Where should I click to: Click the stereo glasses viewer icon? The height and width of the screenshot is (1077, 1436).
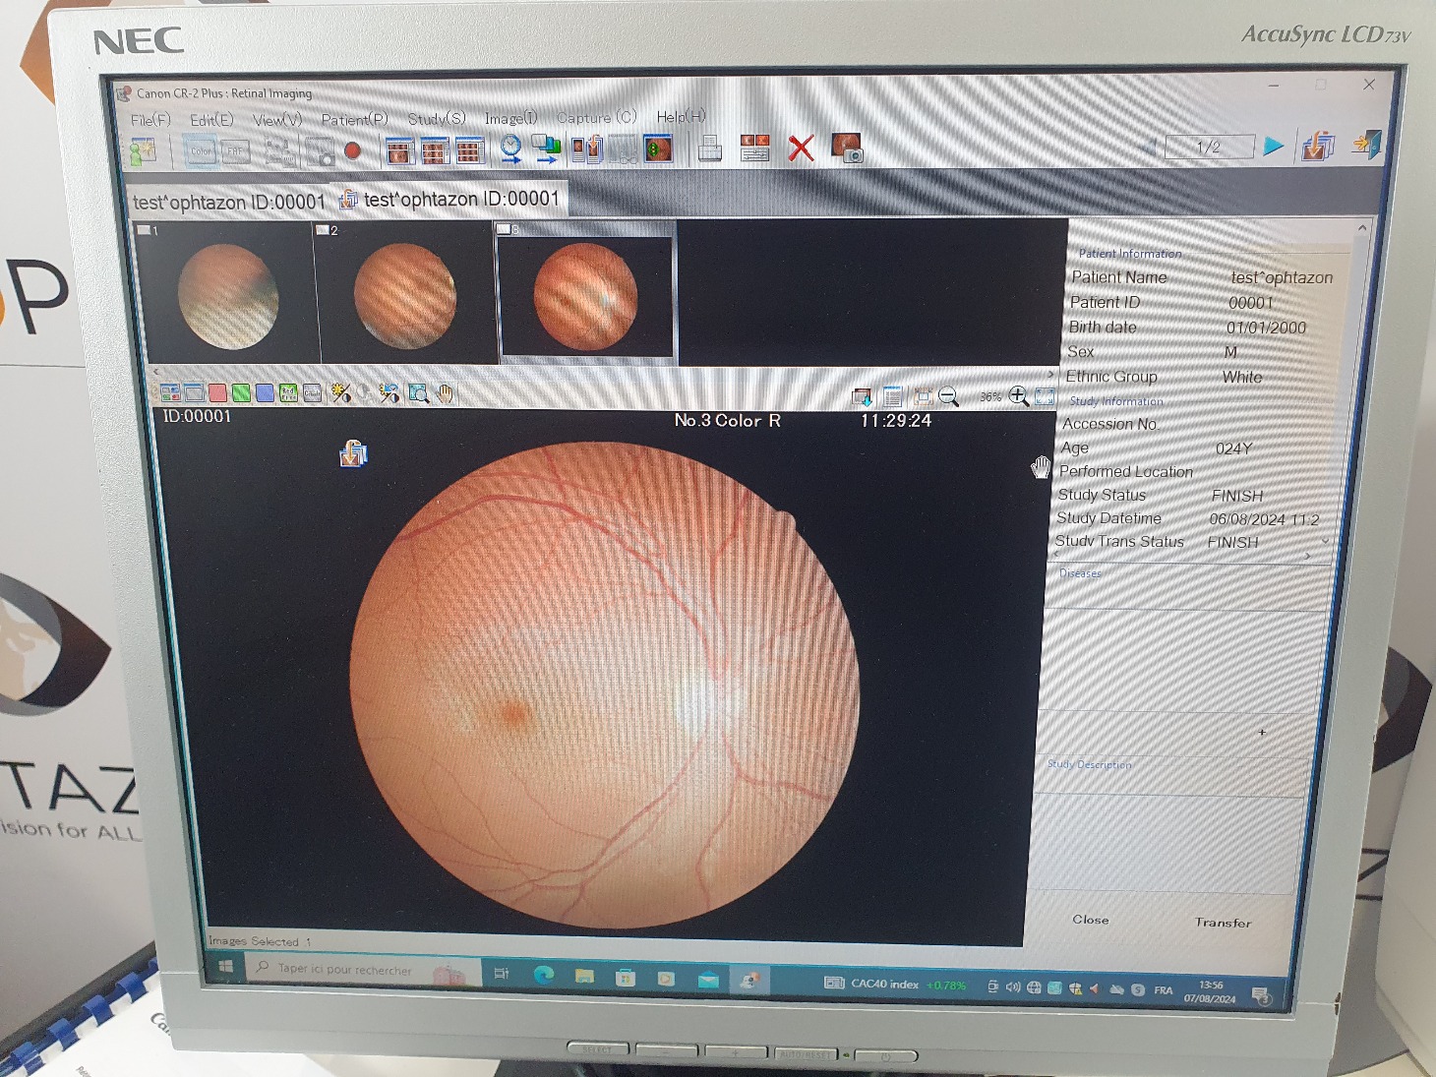pos(623,150)
